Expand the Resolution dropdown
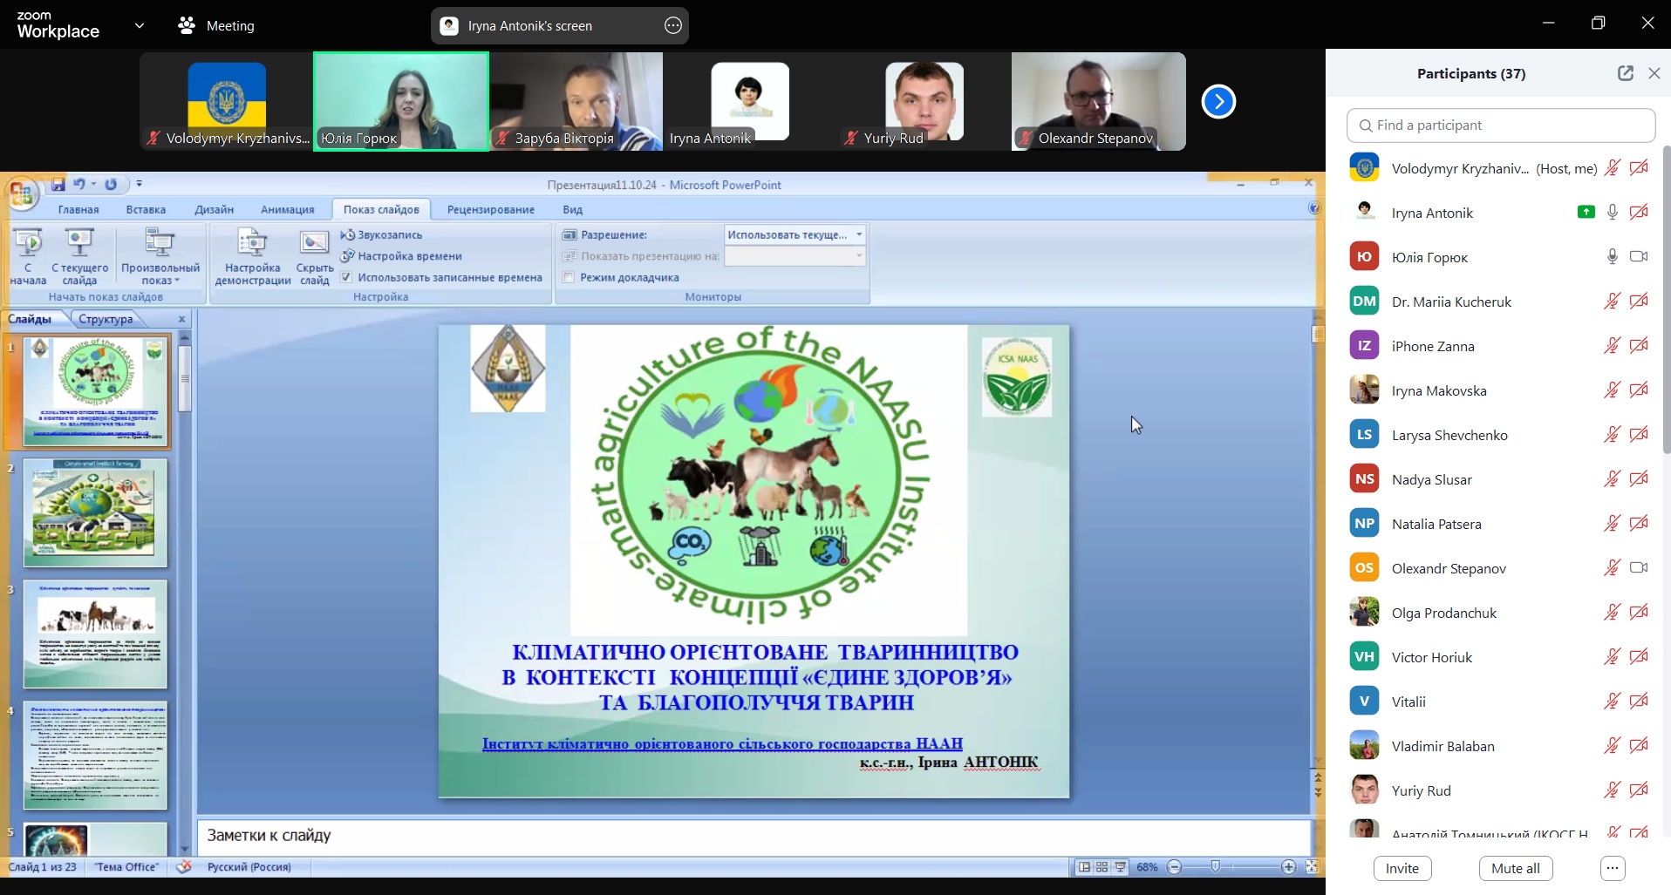 pyautogui.click(x=859, y=234)
